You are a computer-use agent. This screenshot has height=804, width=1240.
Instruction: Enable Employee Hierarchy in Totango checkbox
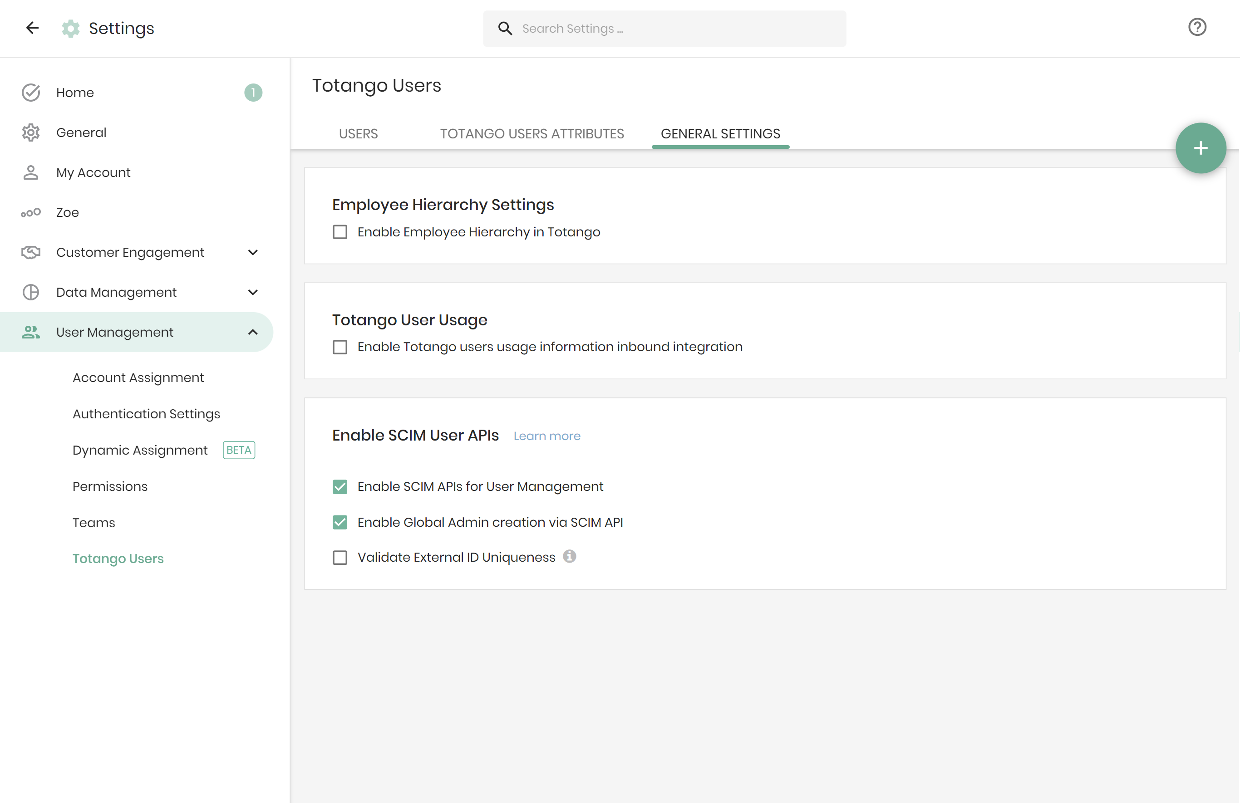(x=340, y=232)
